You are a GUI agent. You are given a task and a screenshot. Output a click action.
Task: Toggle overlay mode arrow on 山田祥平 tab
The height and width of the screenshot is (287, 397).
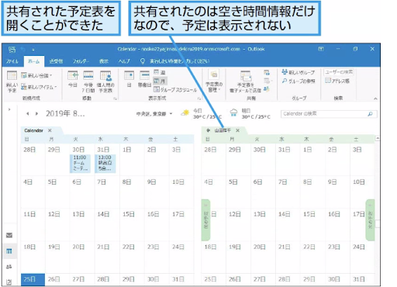pyautogui.click(x=209, y=130)
